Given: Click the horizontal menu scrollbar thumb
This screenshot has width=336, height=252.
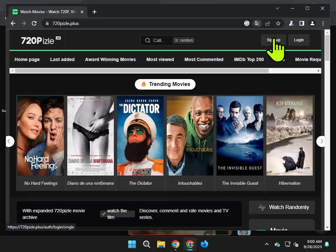Looking at the screenshot, I should (x=142, y=71).
